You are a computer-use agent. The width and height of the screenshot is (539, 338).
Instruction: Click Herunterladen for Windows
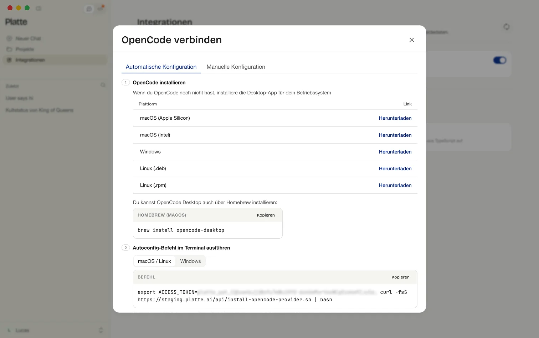click(395, 152)
